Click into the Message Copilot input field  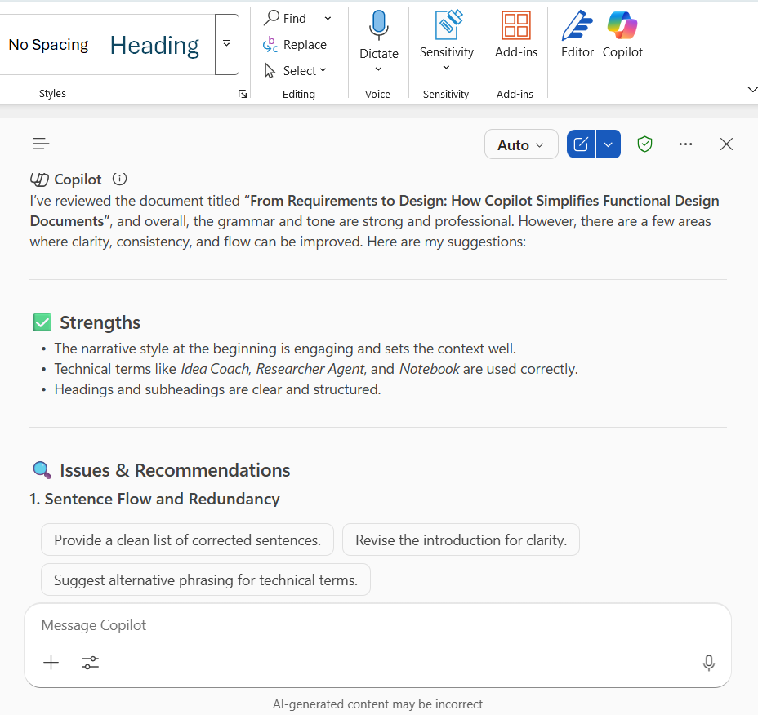pos(377,625)
